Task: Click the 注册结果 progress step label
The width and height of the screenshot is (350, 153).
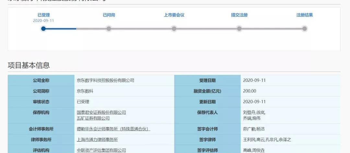Action: click(x=304, y=15)
